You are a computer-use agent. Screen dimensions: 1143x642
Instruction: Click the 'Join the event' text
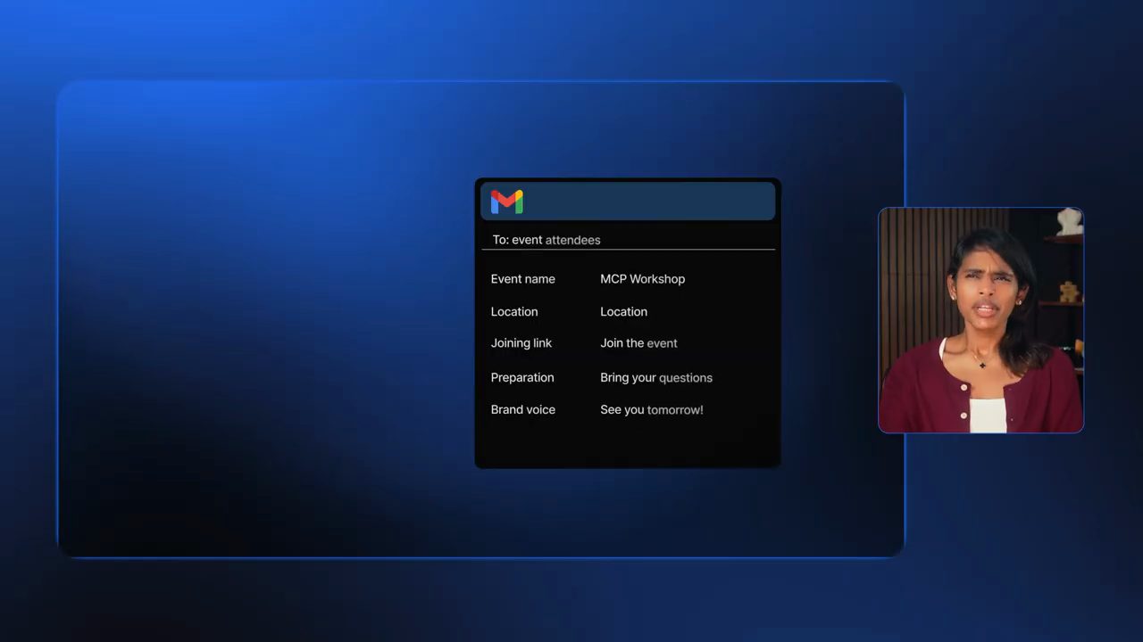[638, 343]
